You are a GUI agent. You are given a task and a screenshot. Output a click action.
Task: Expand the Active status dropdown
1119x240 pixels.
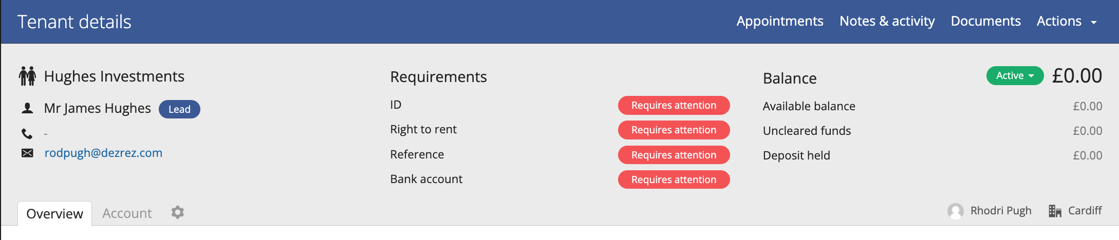[x=1015, y=76]
